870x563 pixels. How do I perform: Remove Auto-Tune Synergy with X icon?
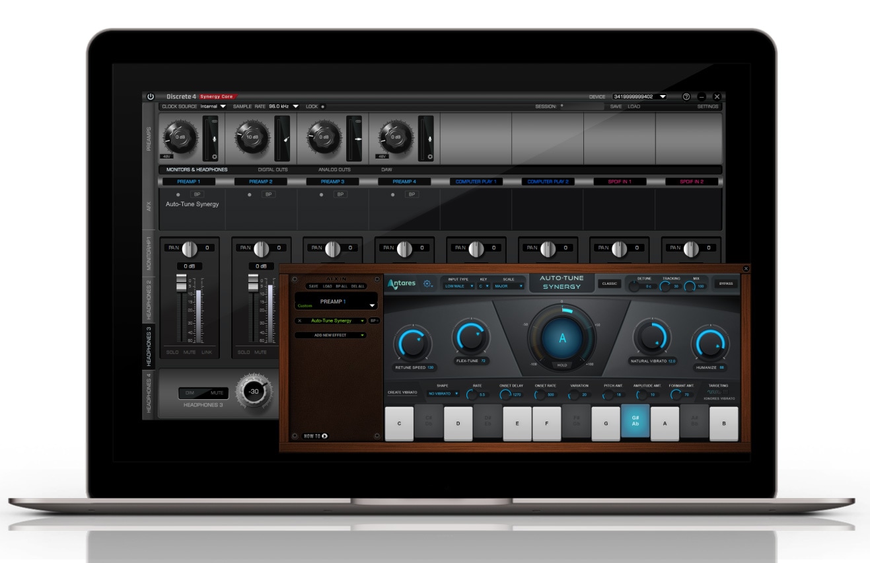[299, 320]
